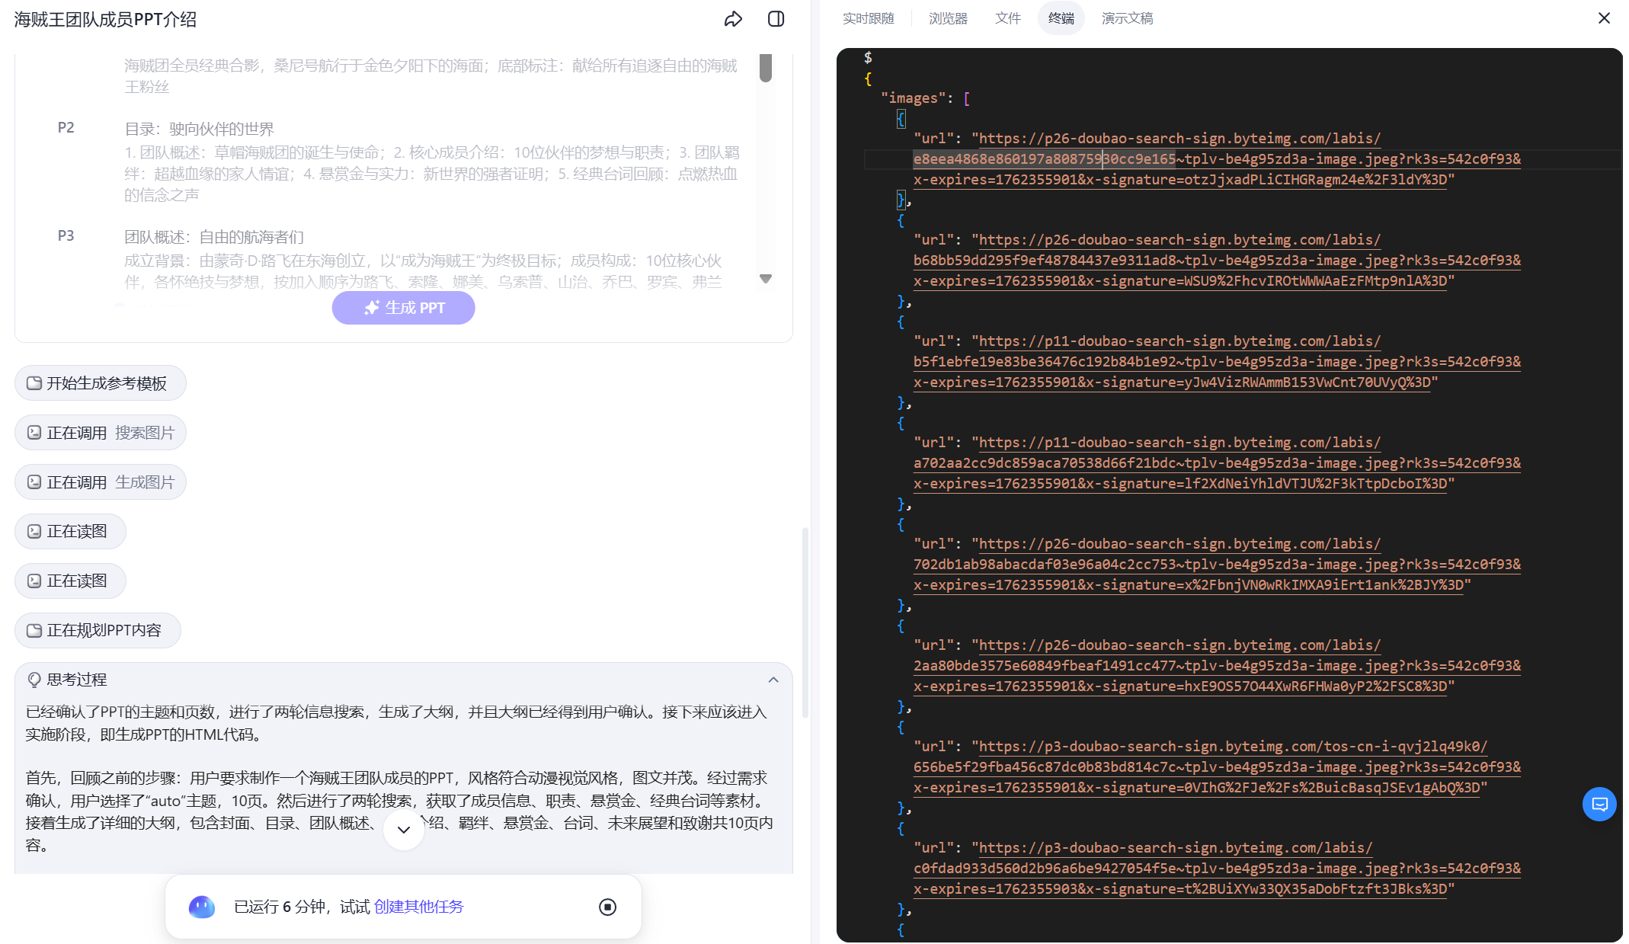The height and width of the screenshot is (944, 1629).
Task: Collapse the 思考过程 section chevron
Action: (x=773, y=680)
